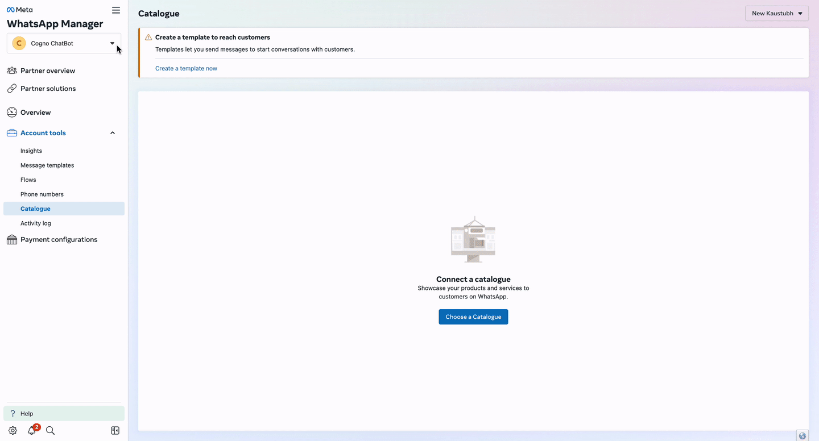Click the Help question mark icon

click(13, 414)
